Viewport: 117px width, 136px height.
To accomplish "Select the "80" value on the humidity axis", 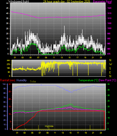I will (x=4, y=93).
